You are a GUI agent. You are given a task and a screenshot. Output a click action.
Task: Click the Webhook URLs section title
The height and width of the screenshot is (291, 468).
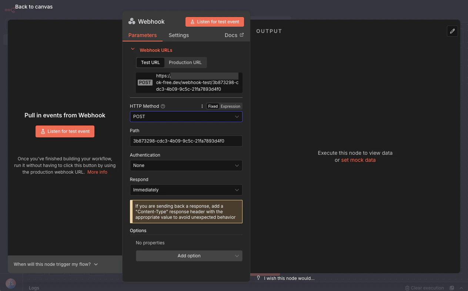click(x=156, y=50)
